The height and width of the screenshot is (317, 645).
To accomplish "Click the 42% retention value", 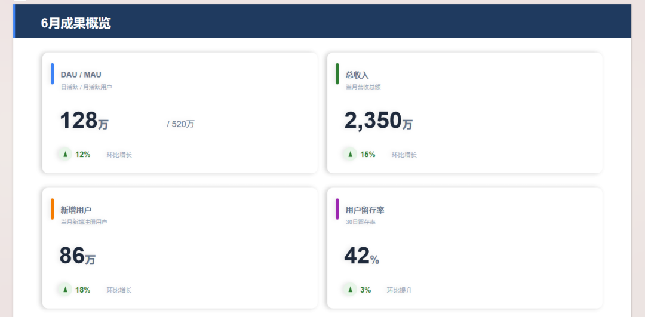I will pos(361,256).
